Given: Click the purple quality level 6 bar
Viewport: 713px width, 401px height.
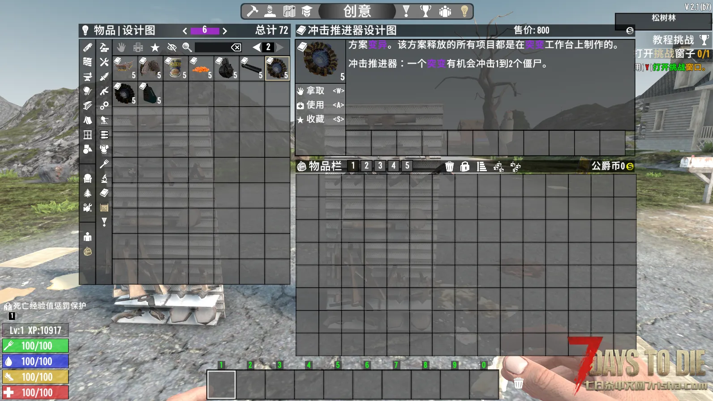Looking at the screenshot, I should pyautogui.click(x=205, y=30).
